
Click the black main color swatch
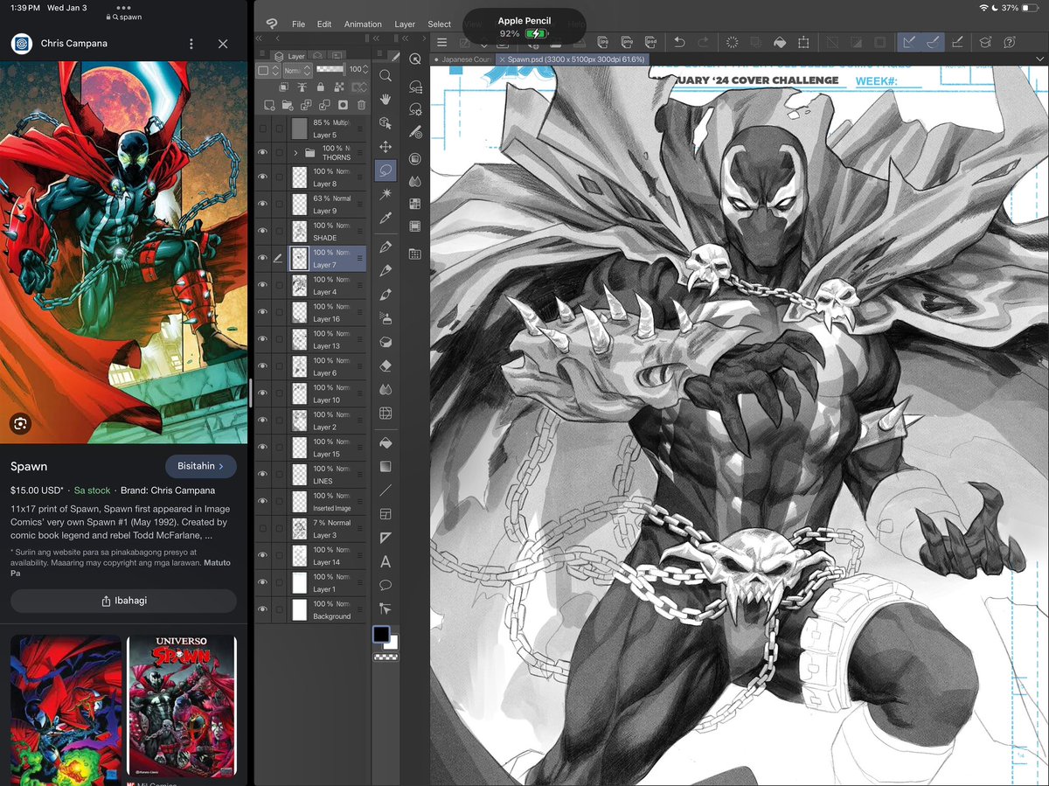click(381, 634)
